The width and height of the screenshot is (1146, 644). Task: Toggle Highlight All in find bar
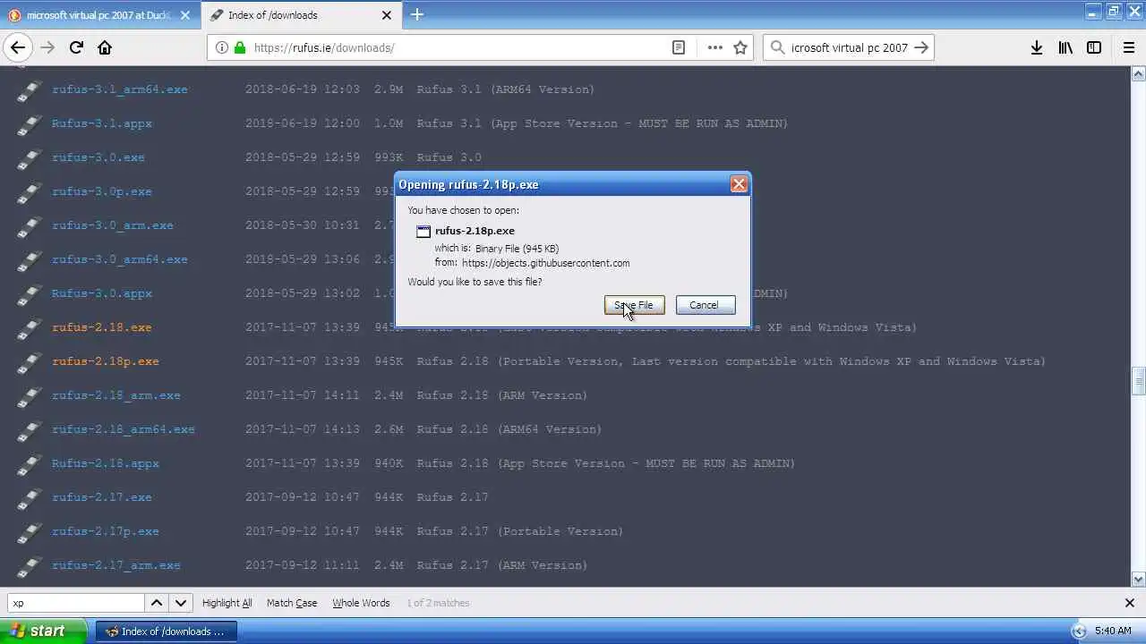tap(227, 603)
